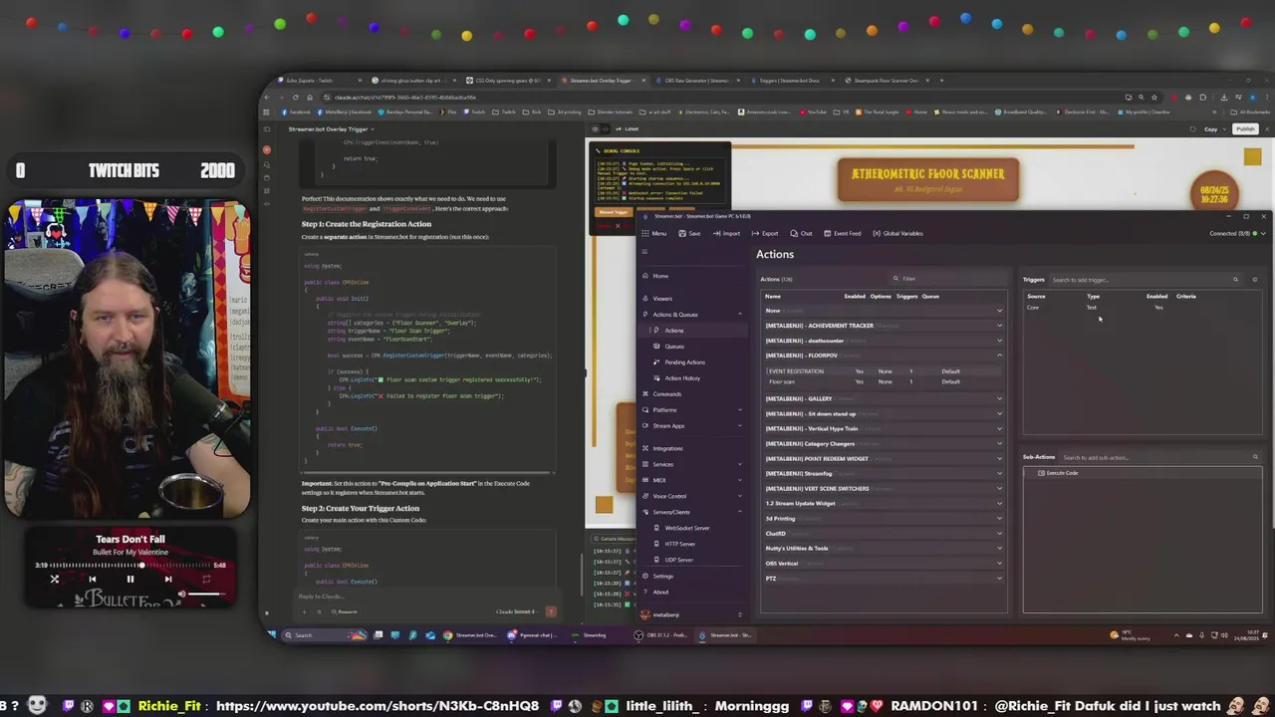Go to previous track in music widget
This screenshot has height=717, width=1275.
click(x=92, y=579)
